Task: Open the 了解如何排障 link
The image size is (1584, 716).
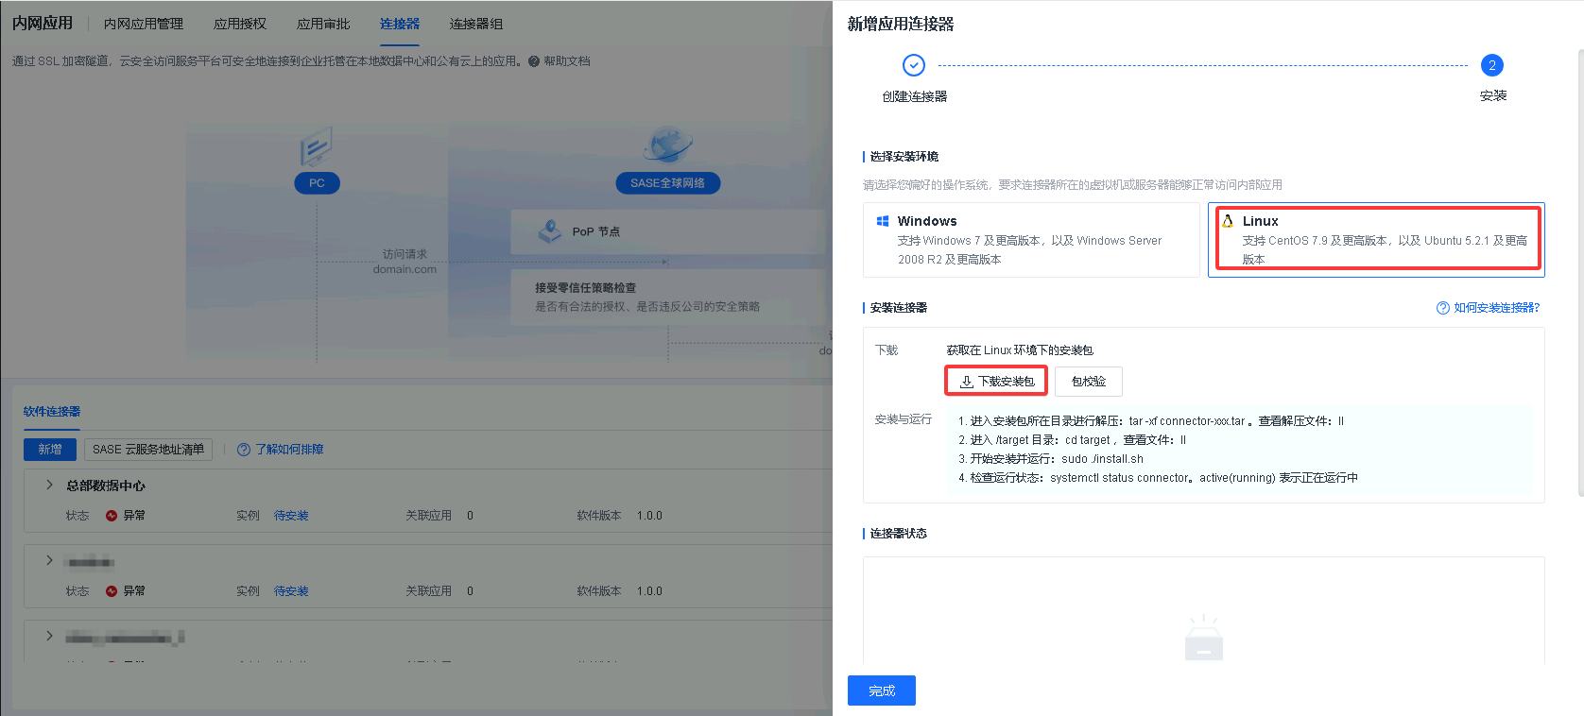Action: point(289,450)
